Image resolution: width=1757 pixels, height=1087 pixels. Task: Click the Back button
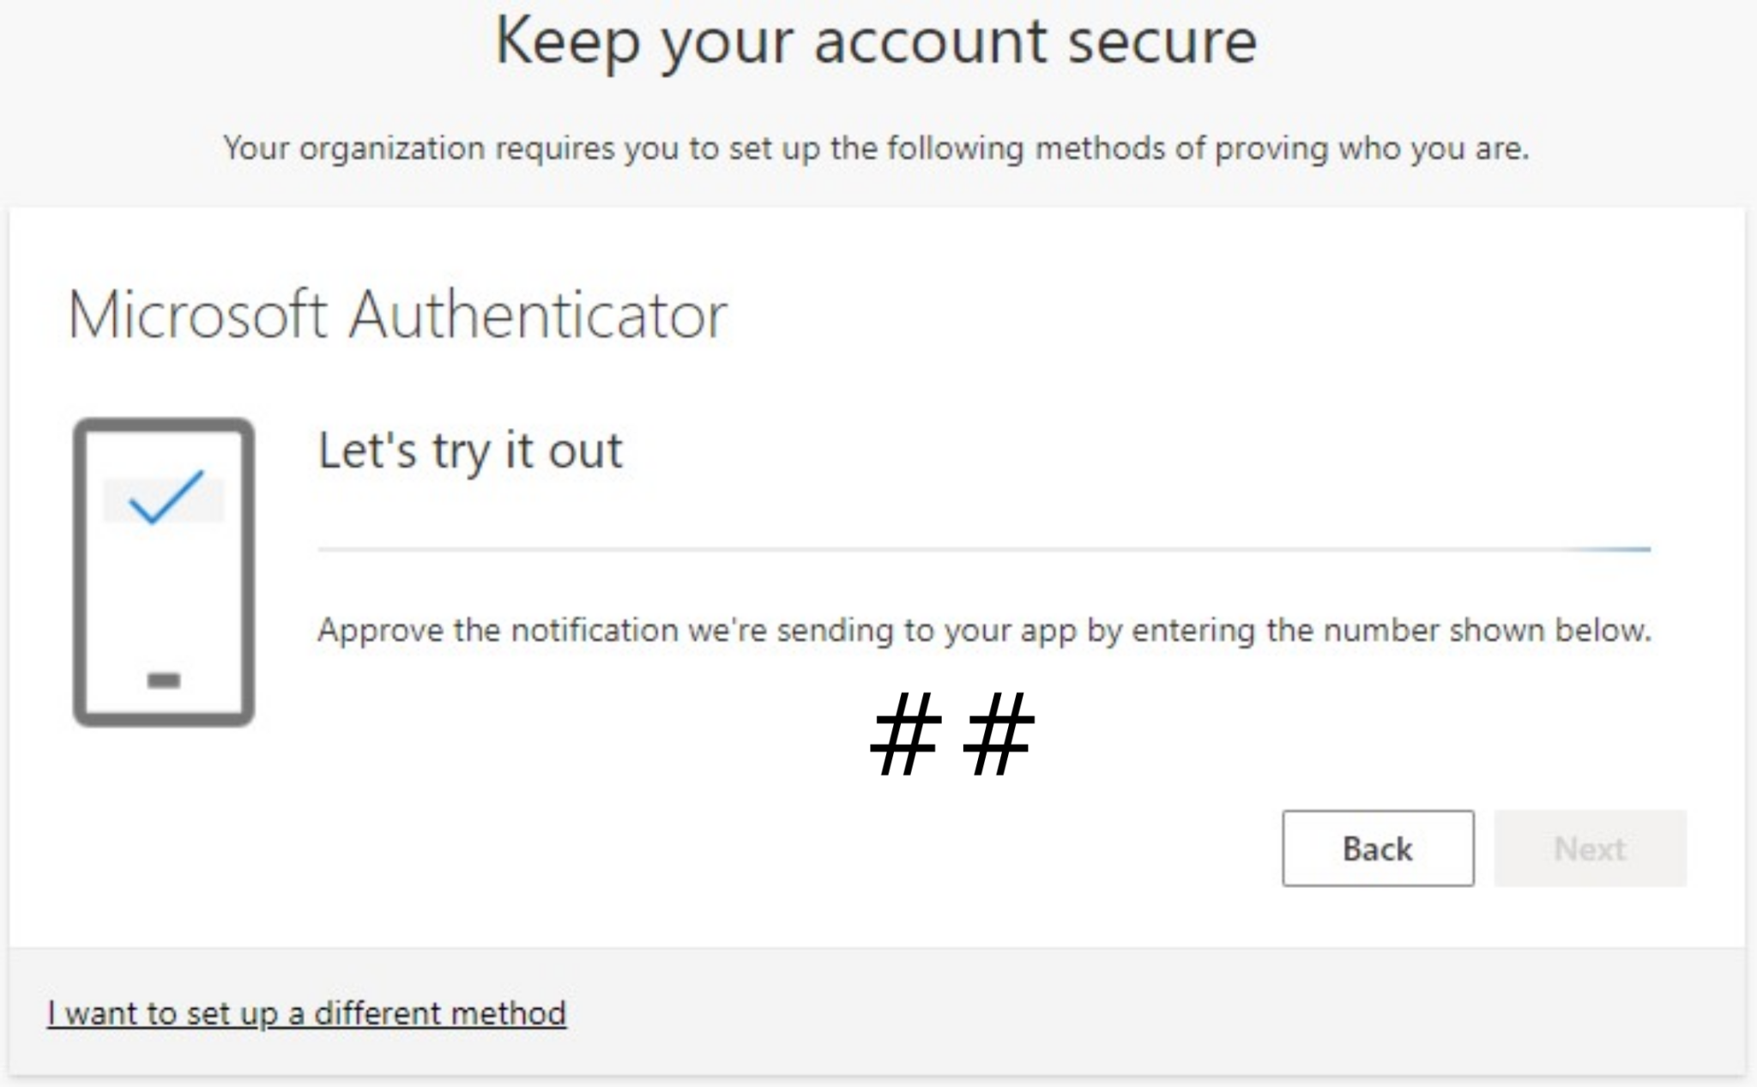pos(1377,848)
